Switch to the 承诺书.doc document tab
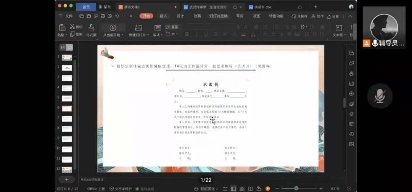 click(263, 7)
